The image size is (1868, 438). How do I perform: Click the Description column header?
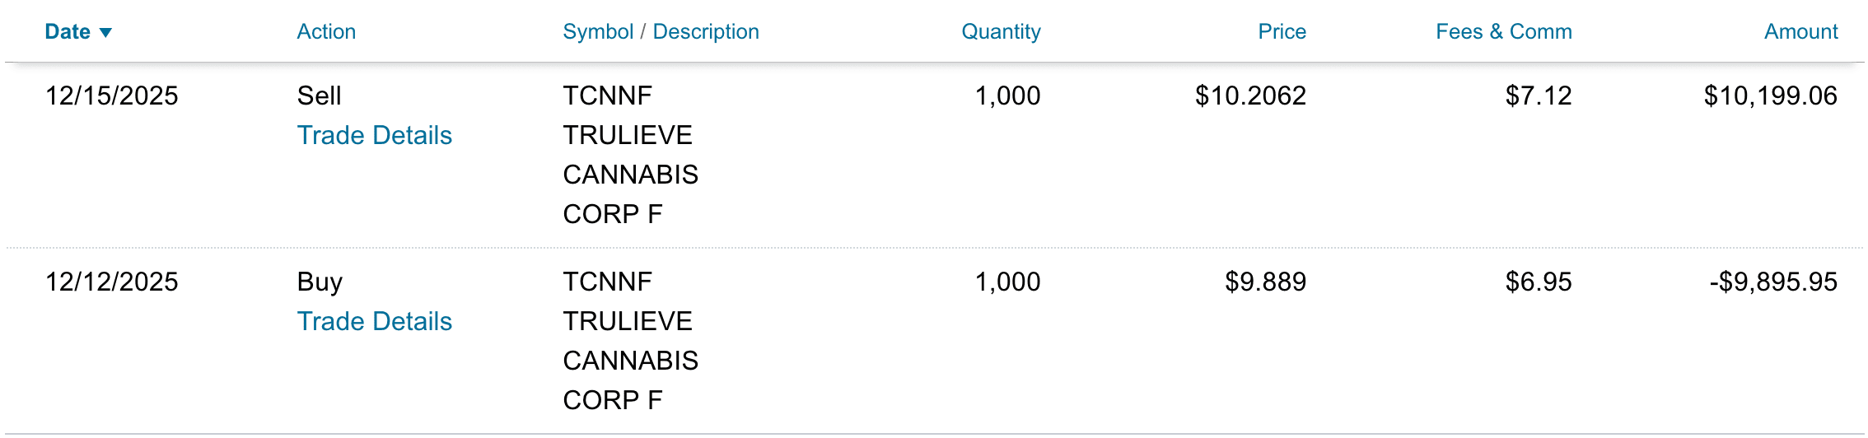pos(706,32)
